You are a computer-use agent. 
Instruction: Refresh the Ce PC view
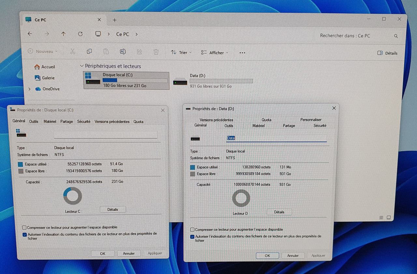click(80, 34)
